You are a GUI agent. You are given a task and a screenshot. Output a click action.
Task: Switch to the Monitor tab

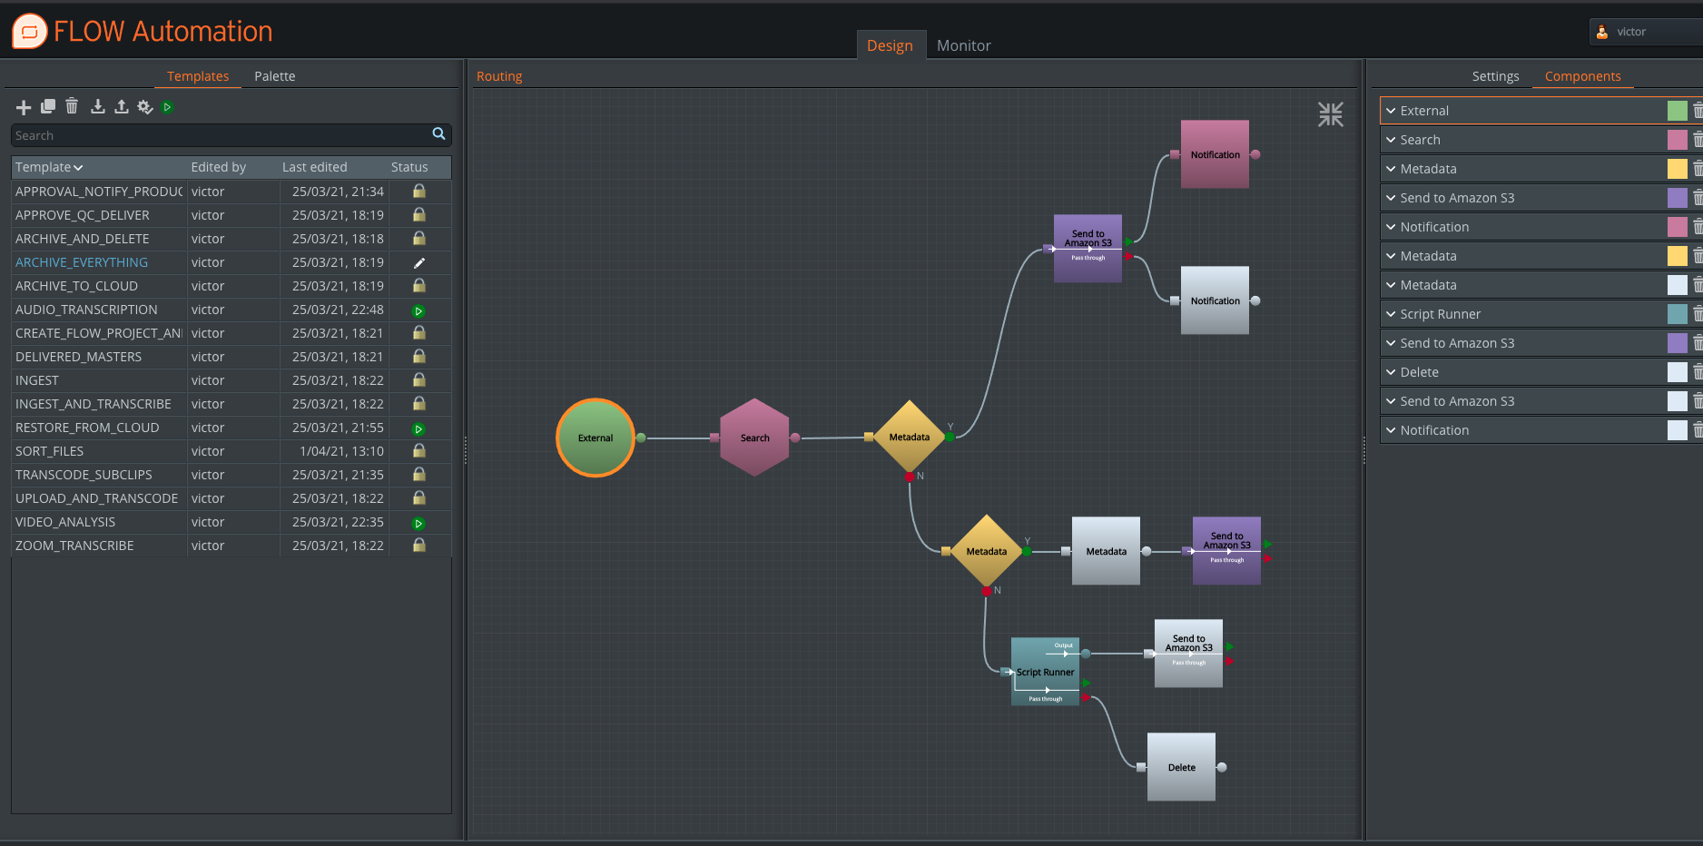coord(963,45)
